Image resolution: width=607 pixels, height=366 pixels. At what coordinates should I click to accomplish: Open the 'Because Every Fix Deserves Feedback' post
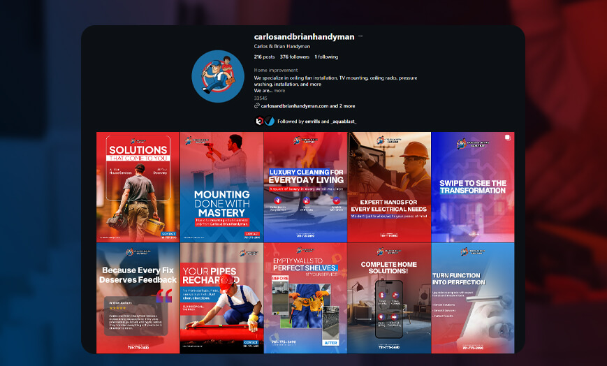tap(138, 298)
